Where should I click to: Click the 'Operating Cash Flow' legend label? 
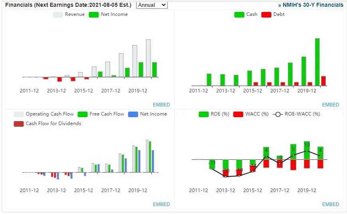[x=50, y=114]
